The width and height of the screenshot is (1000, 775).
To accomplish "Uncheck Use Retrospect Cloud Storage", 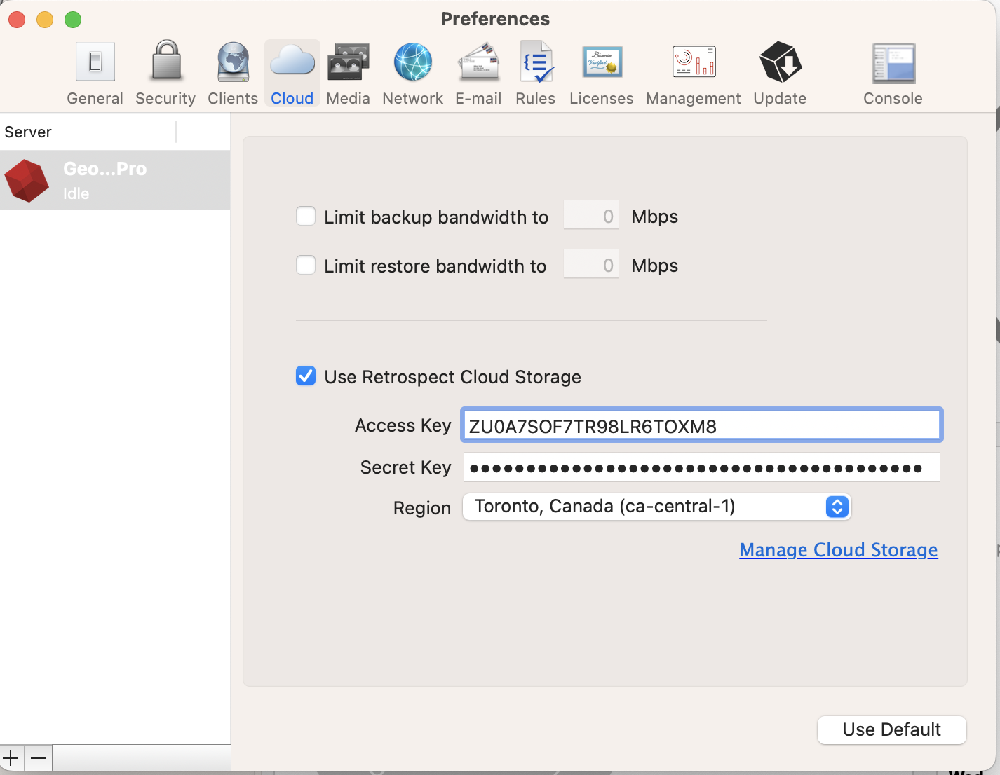I will [306, 376].
